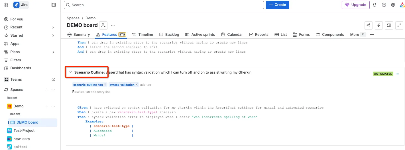Open Teams external link icon
The height and width of the screenshot is (150, 405).
pyautogui.click(x=53, y=80)
